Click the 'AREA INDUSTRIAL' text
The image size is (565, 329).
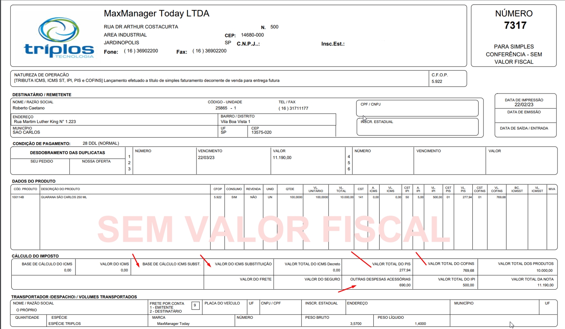(125, 35)
